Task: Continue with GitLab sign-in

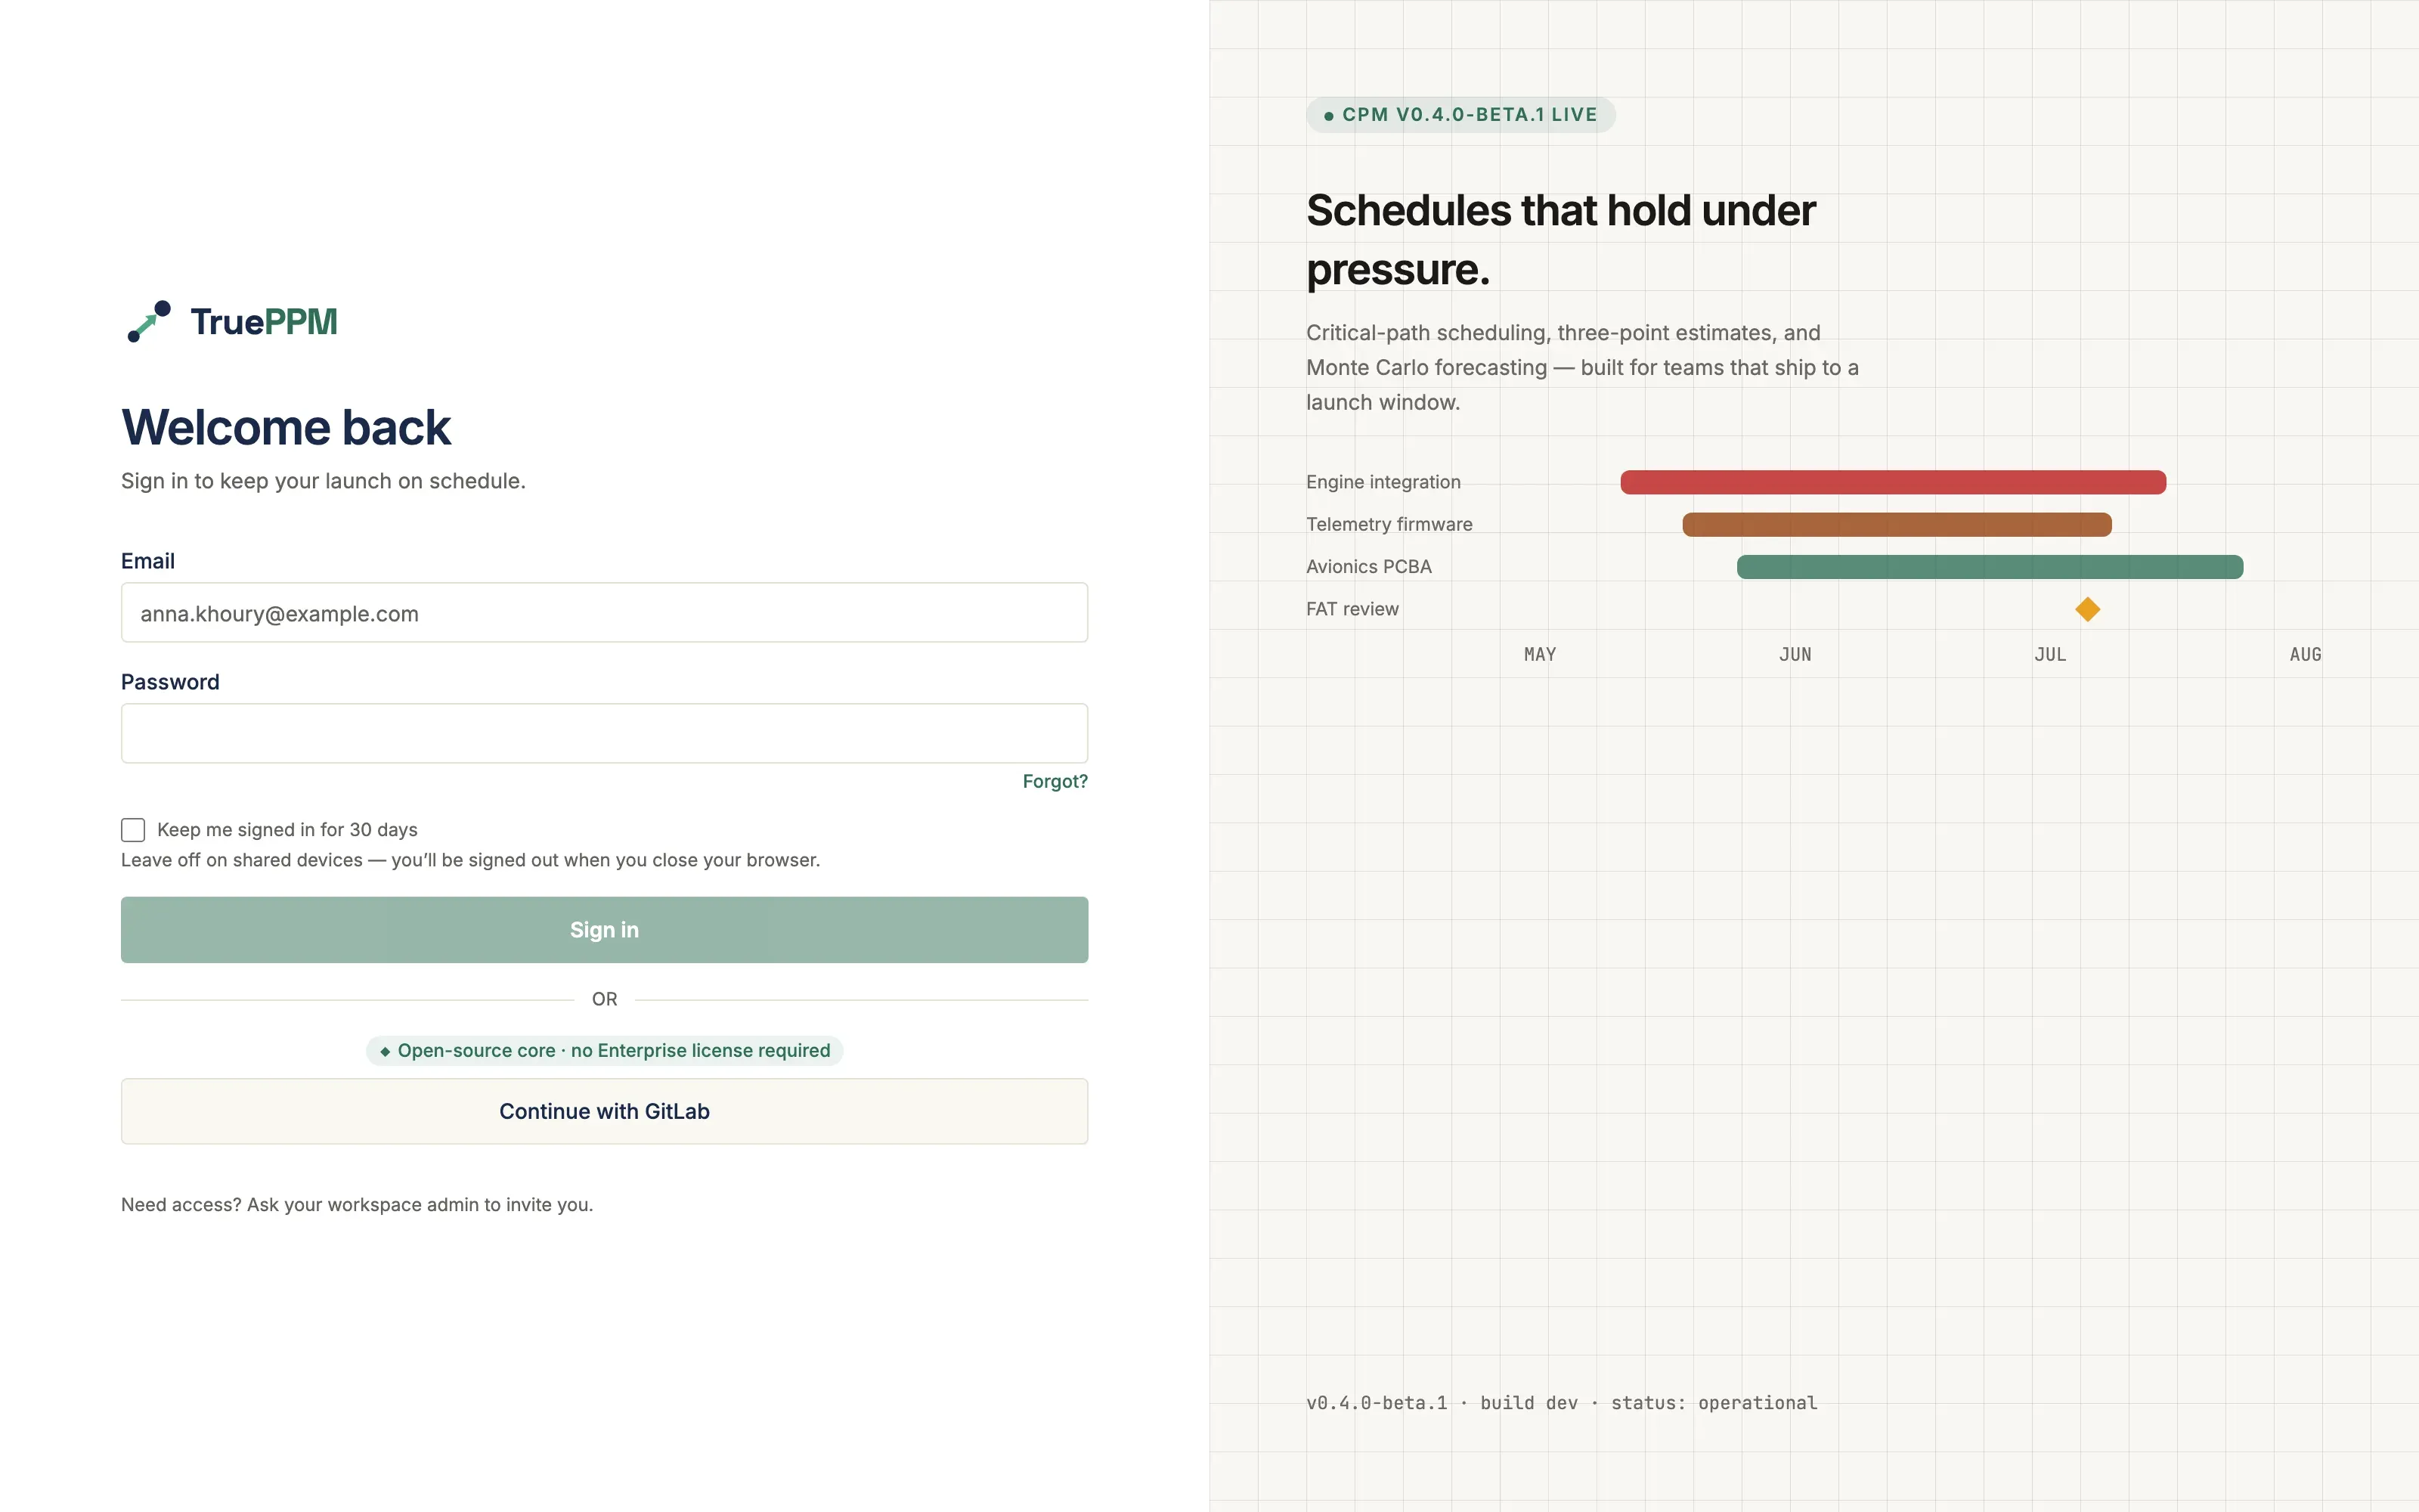Action: pos(604,1111)
